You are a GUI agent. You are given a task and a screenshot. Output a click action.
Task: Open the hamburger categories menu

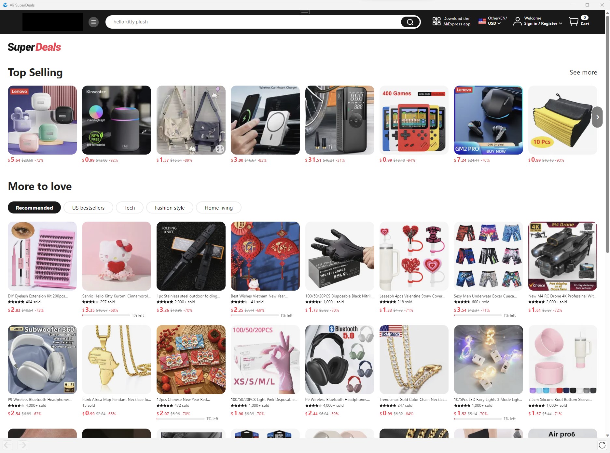click(x=93, y=22)
